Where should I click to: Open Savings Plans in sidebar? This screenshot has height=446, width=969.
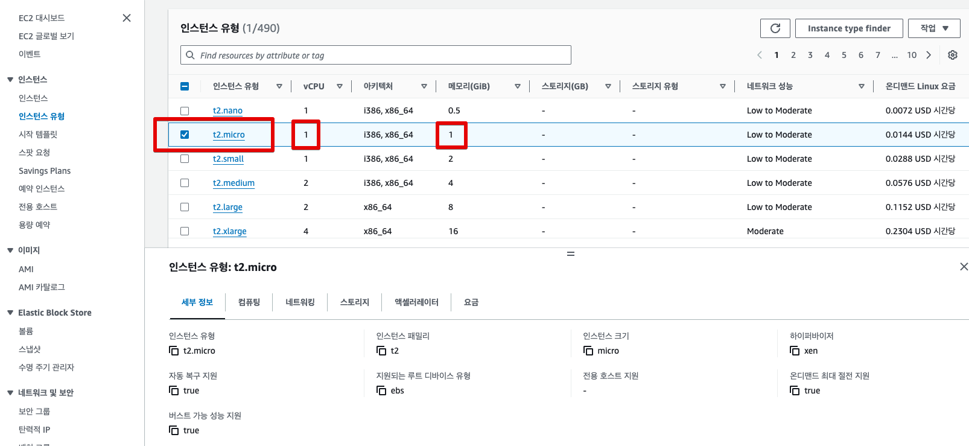tap(45, 171)
